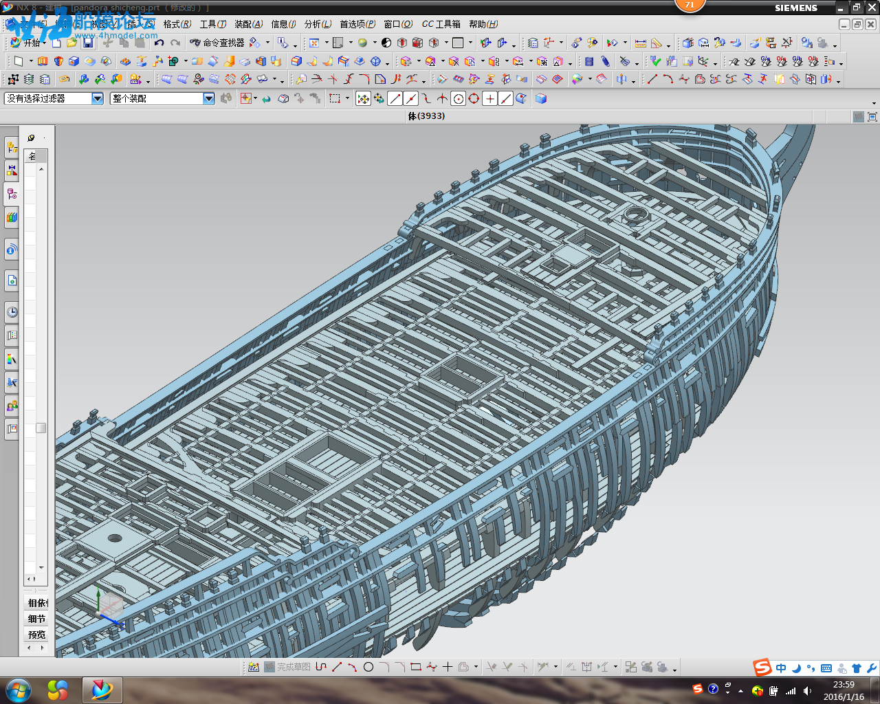Click the Measure distance ruler icon
The height and width of the screenshot is (704, 880).
(641, 43)
